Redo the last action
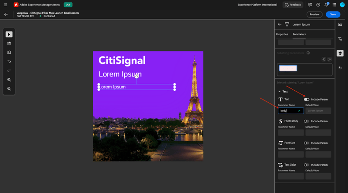The width and height of the screenshot is (348, 193). [9, 71]
